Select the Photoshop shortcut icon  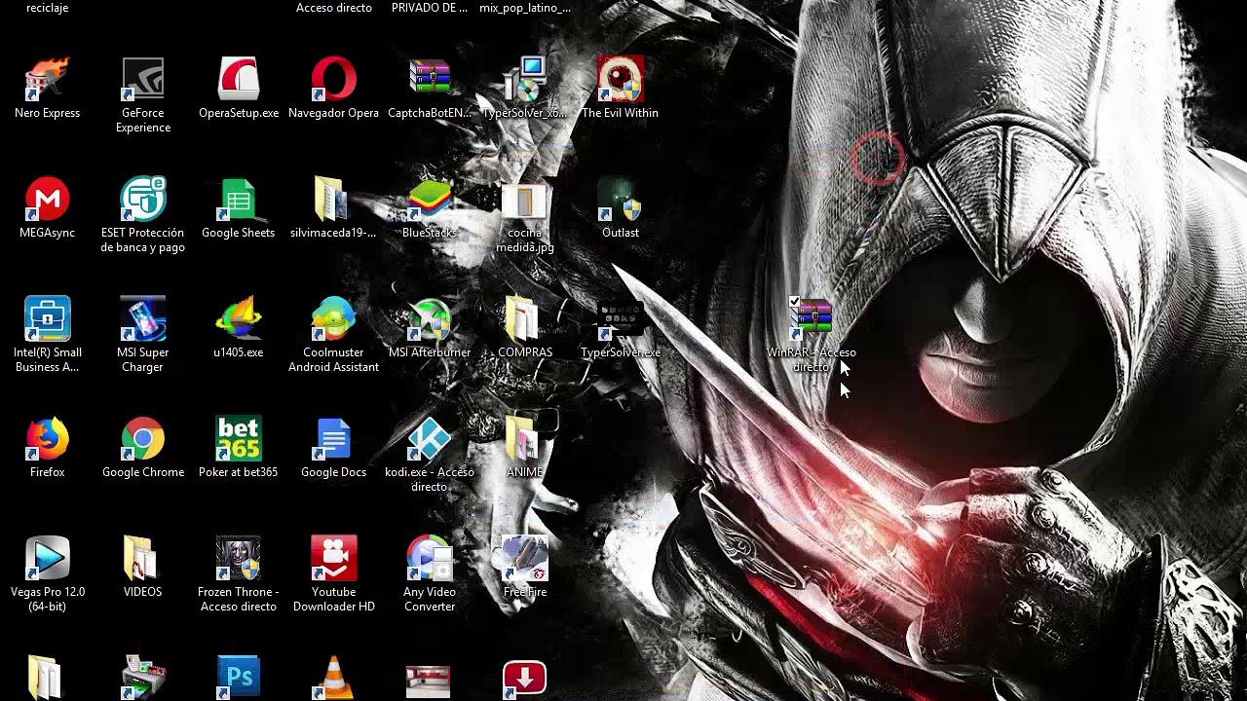click(238, 678)
